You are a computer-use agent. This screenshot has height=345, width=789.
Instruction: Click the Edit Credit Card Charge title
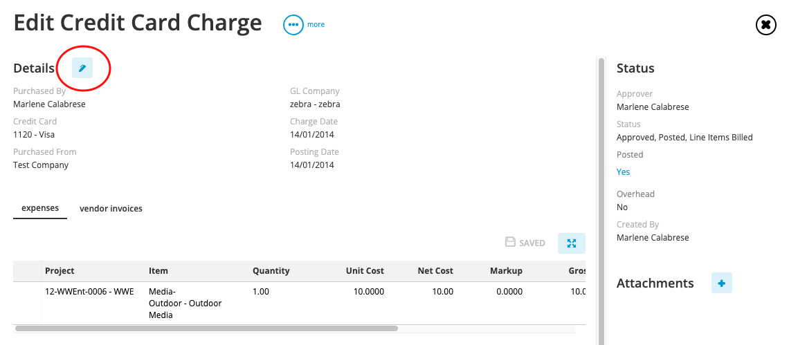coord(138,24)
